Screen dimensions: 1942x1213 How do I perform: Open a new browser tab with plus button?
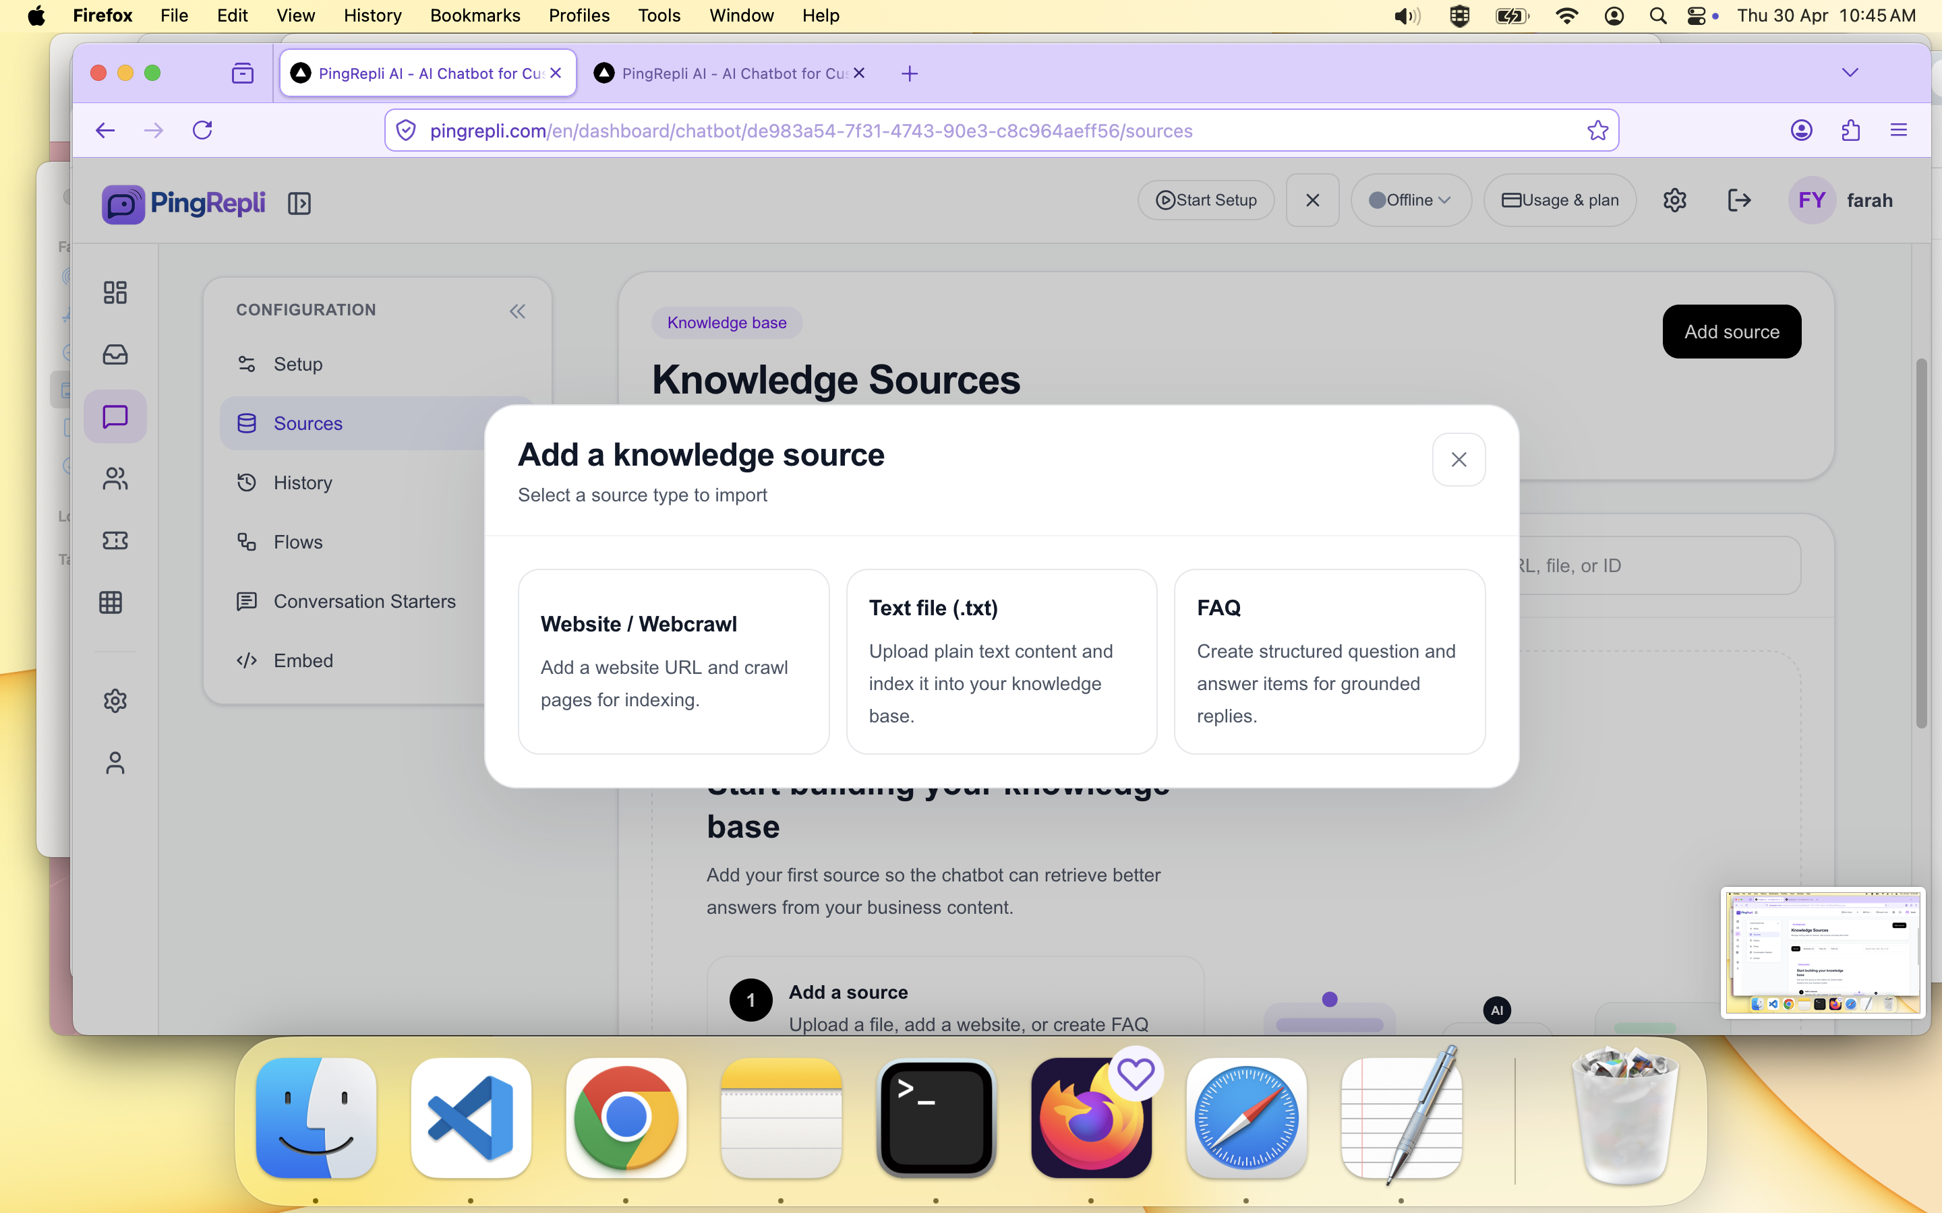click(x=909, y=74)
